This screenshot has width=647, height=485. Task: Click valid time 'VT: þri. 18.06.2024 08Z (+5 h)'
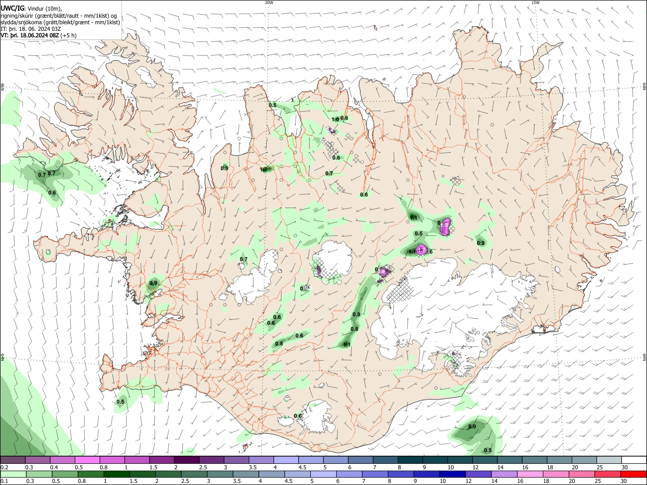tap(38, 35)
